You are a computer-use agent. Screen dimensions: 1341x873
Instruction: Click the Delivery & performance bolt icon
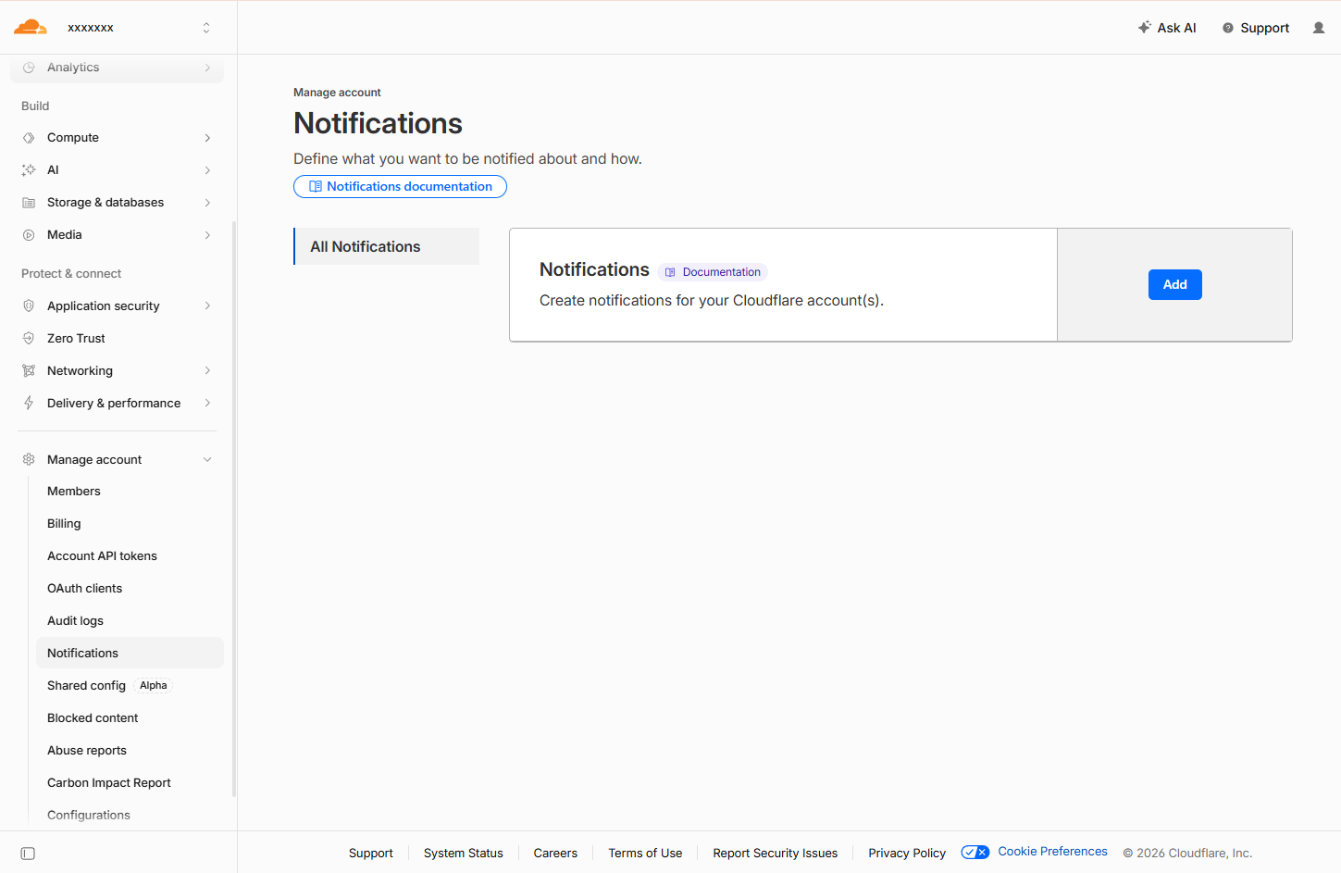click(x=29, y=403)
